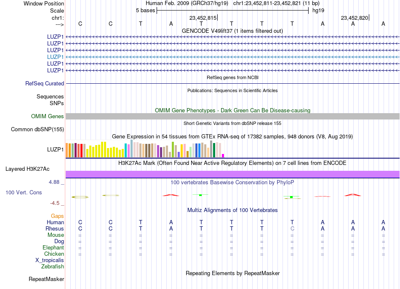Click the 4.88 upper PhyloP scale value
The width and height of the screenshot is (400, 289).
coord(54,182)
